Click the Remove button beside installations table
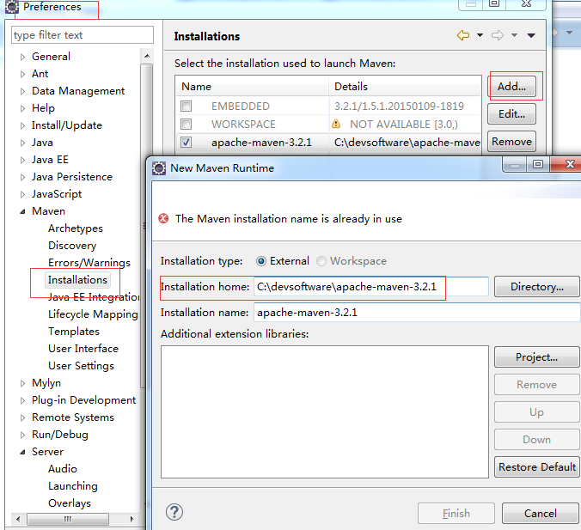The width and height of the screenshot is (581, 530). 511,142
